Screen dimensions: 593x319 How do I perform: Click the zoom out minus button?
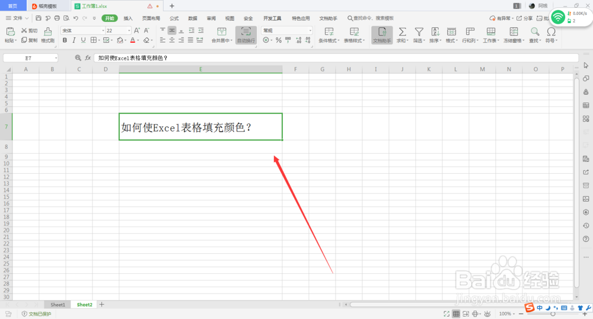pyautogui.click(x=521, y=314)
